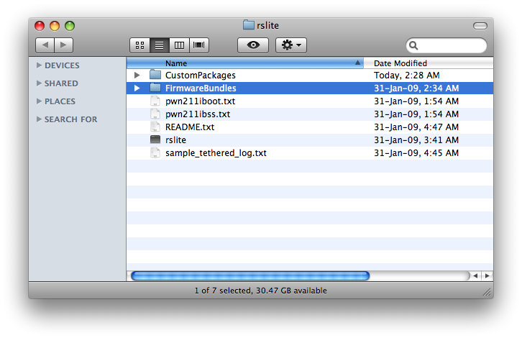Switch to column view
Screen dimensions: 522x338
point(179,45)
